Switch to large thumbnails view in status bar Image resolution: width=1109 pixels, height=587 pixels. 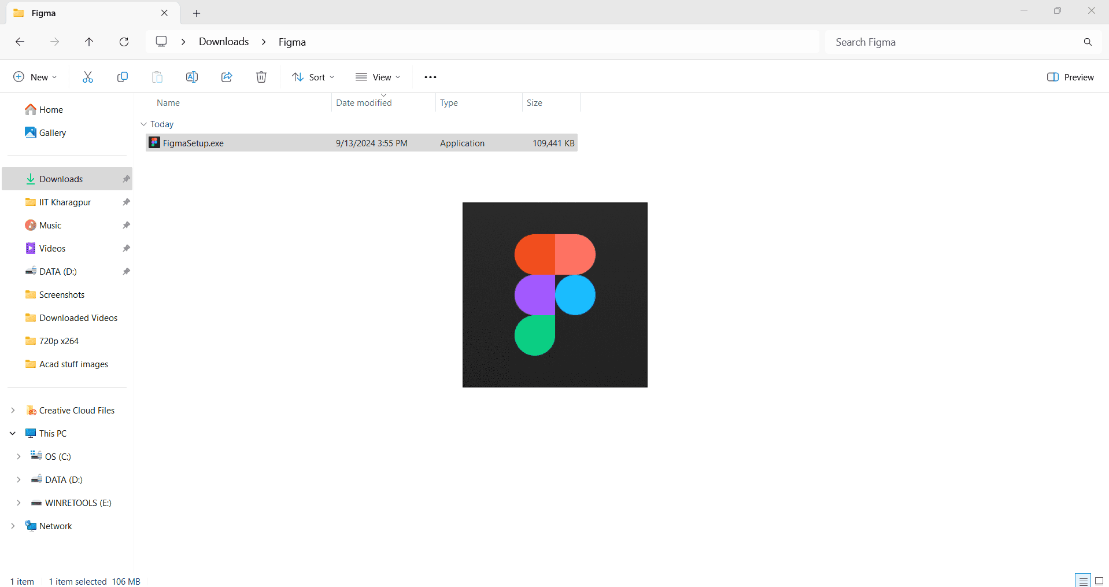[x=1100, y=580]
